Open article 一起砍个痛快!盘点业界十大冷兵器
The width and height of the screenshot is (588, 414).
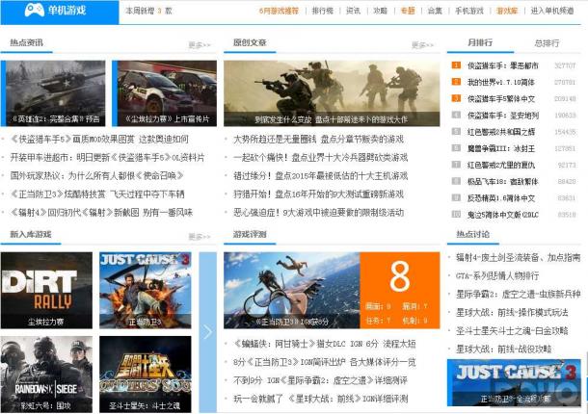tap(320, 157)
